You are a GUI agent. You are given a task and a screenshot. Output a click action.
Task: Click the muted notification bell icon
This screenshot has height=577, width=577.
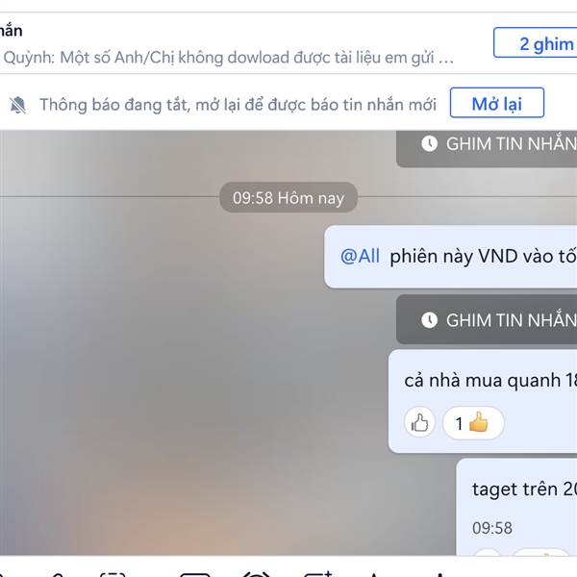click(17, 105)
